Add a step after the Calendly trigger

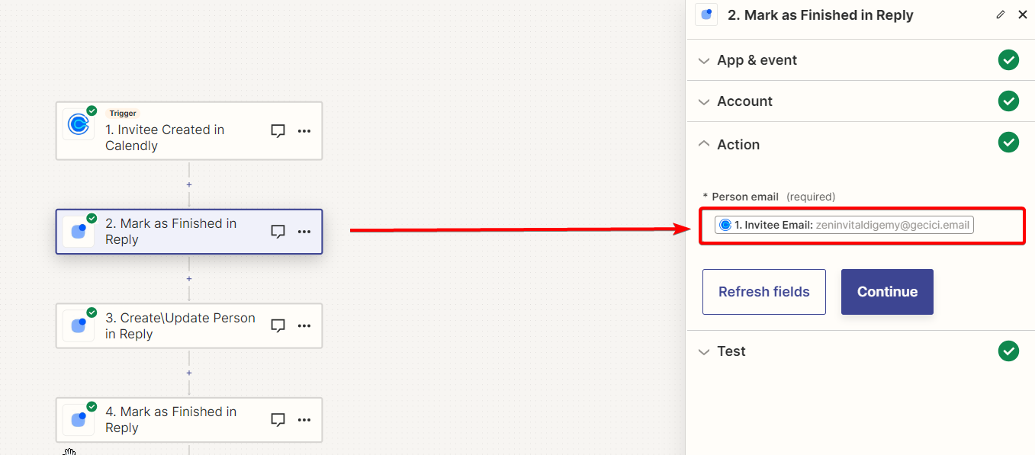(x=189, y=184)
